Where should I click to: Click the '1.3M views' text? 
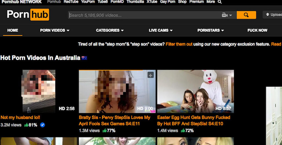pos(89,131)
